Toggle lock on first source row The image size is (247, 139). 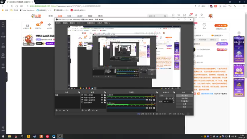pyautogui.click(x=105, y=95)
